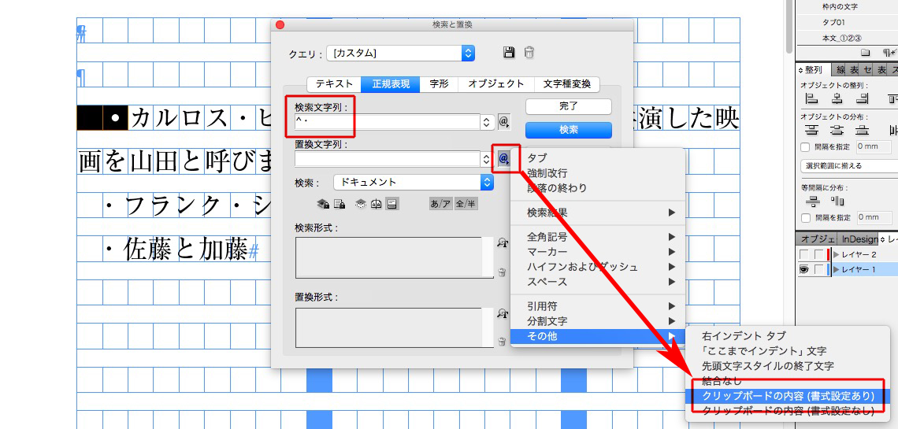This screenshot has height=429, width=898.
Task: Click red color swatch of レイヤー 2
Action: (828, 254)
